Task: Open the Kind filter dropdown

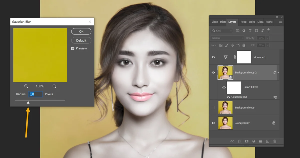Action: click(x=222, y=30)
